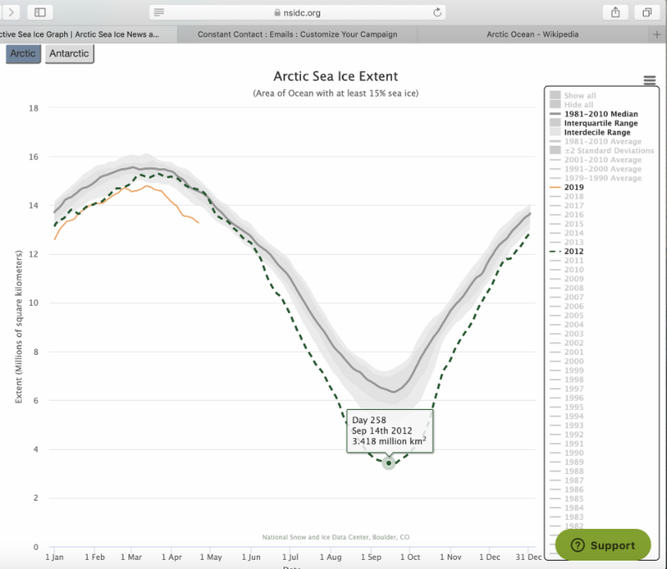Viewport: 667px width, 569px height.
Task: Toggle the 1979-1990 Average series
Action: coord(595,178)
